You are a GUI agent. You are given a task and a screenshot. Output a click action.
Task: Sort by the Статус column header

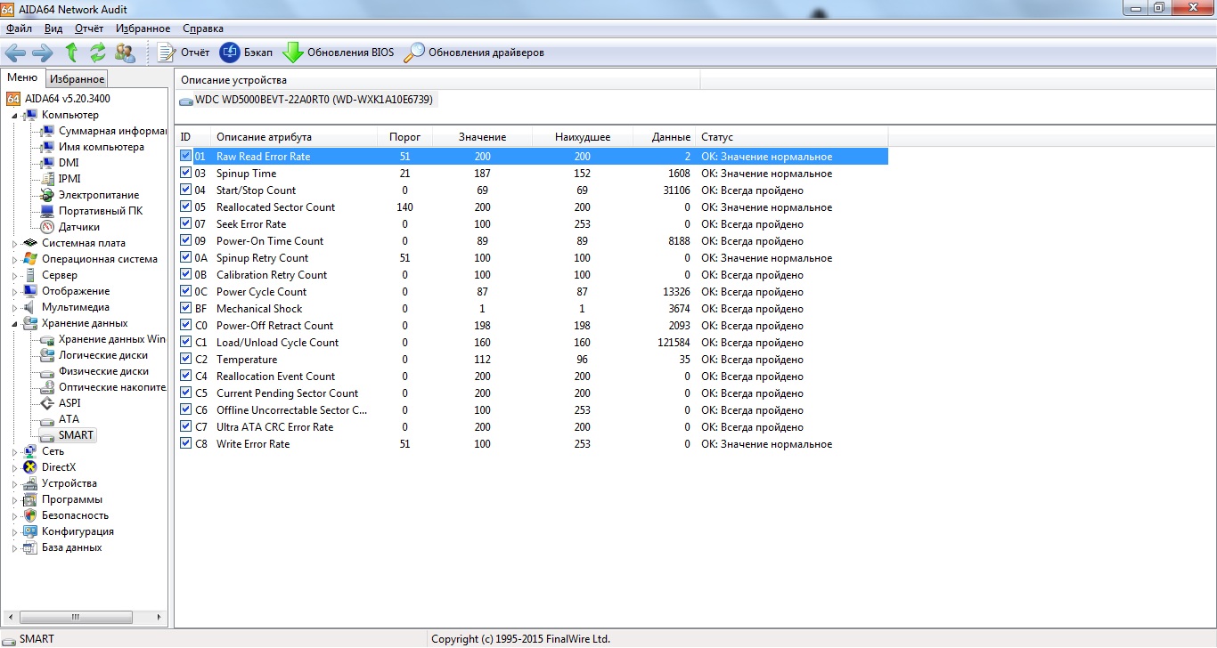(792, 137)
